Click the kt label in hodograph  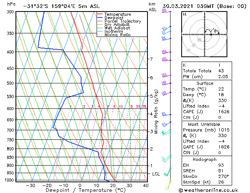point(185,14)
